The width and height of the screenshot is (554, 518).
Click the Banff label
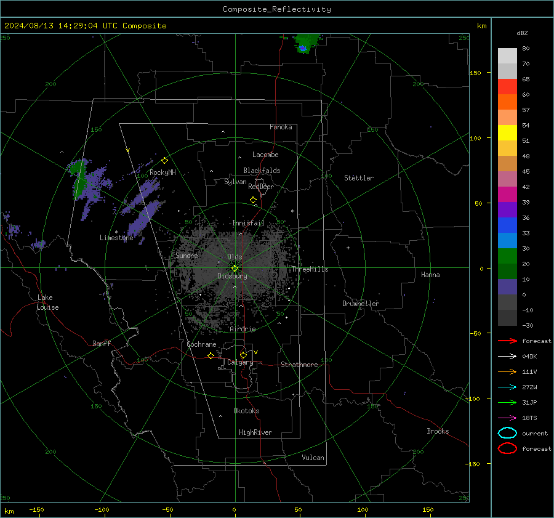point(102,343)
